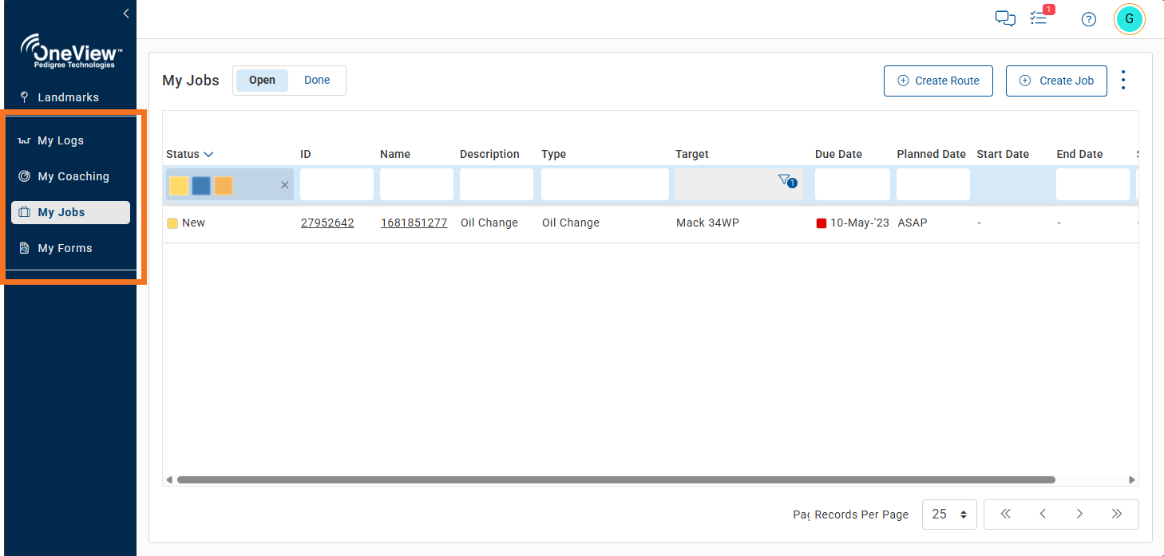Click the End Date column header
Screen dimensions: 1164x556
click(1079, 154)
